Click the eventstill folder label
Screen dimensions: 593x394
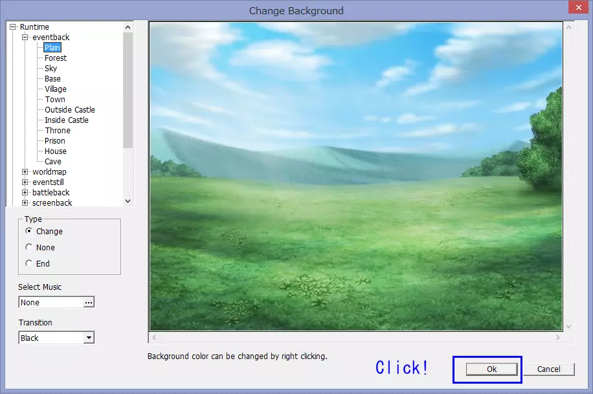48,182
